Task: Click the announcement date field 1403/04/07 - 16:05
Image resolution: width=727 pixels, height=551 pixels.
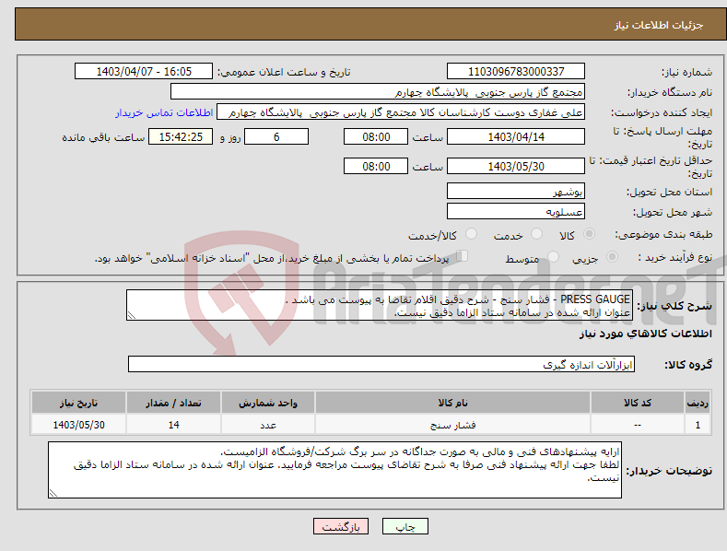Action: 144,72
